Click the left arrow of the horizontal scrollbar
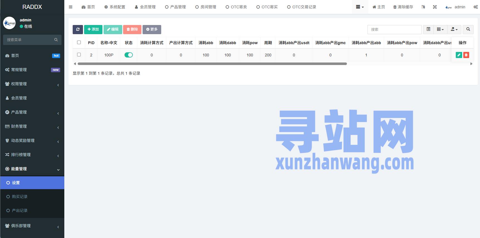The height and width of the screenshot is (238, 480). tap(75, 64)
